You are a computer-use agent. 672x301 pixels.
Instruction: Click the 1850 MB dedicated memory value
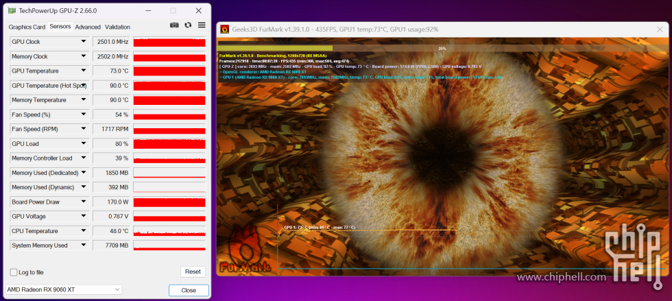click(111, 173)
